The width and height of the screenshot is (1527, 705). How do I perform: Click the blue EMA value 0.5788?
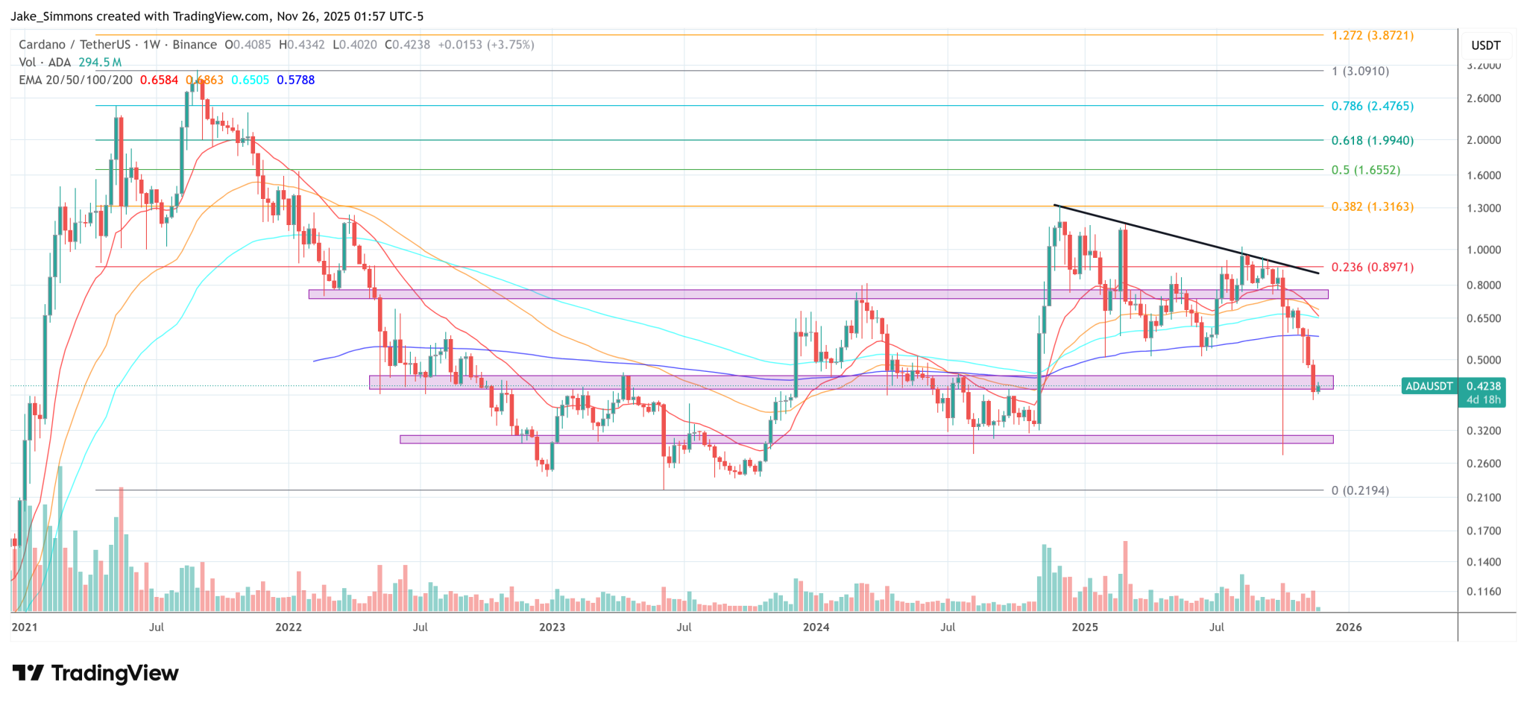pos(295,80)
